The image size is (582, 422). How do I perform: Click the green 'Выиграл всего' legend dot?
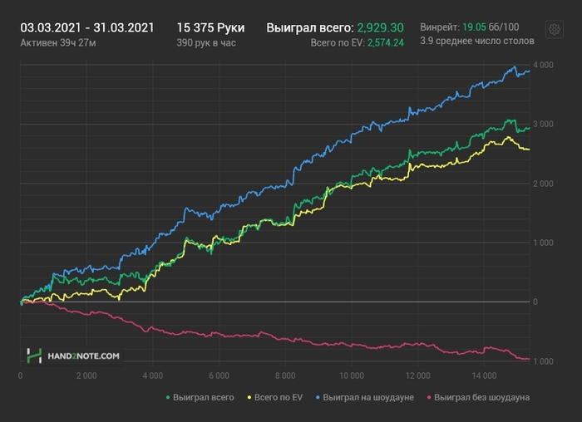168,398
